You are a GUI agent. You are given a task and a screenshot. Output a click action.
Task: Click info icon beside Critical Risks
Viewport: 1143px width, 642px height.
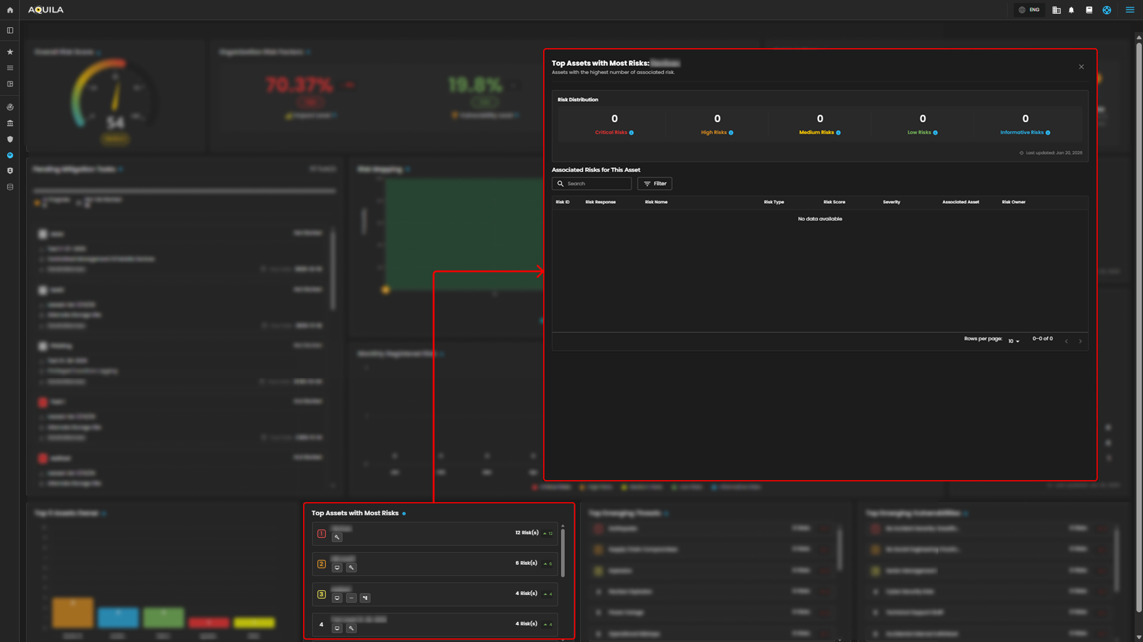631,133
